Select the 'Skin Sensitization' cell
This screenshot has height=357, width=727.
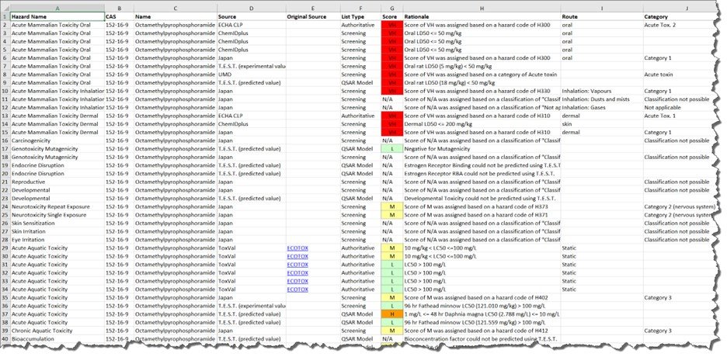[57, 224]
